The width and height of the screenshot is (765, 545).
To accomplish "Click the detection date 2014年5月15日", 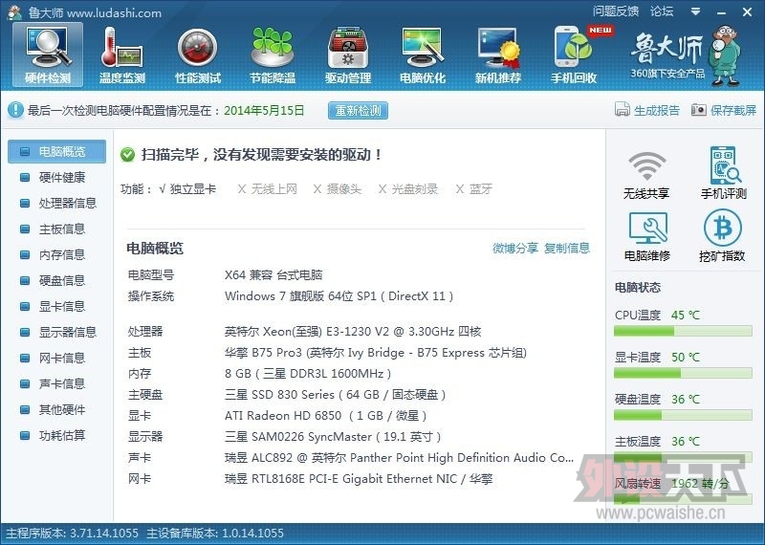I will (x=264, y=110).
